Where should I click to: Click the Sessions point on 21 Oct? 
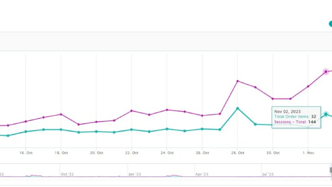(114, 120)
